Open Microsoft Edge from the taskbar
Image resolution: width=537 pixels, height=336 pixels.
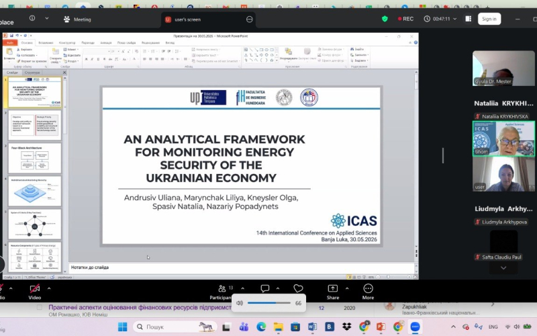(x=261, y=327)
